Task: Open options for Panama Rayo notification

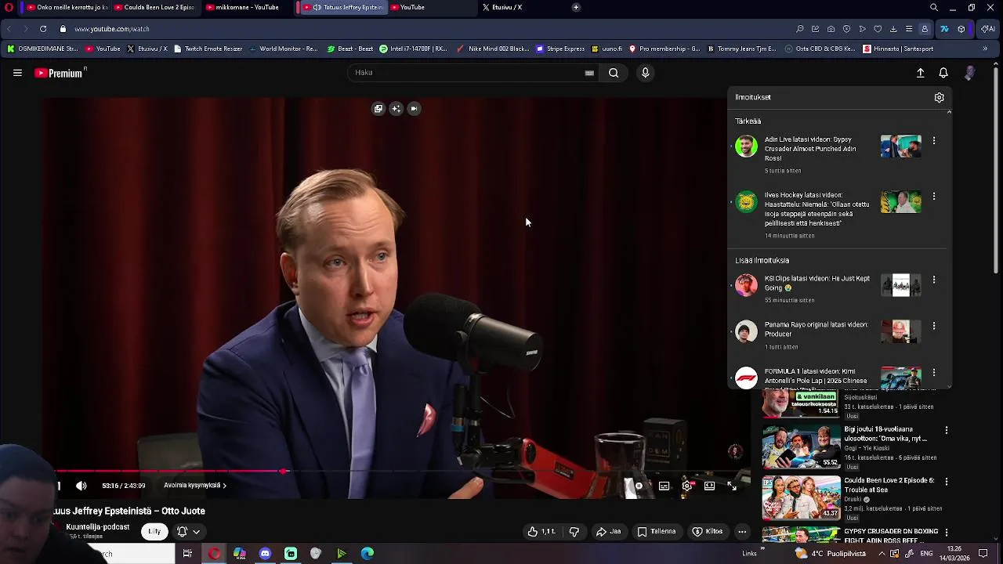Action: (x=934, y=326)
